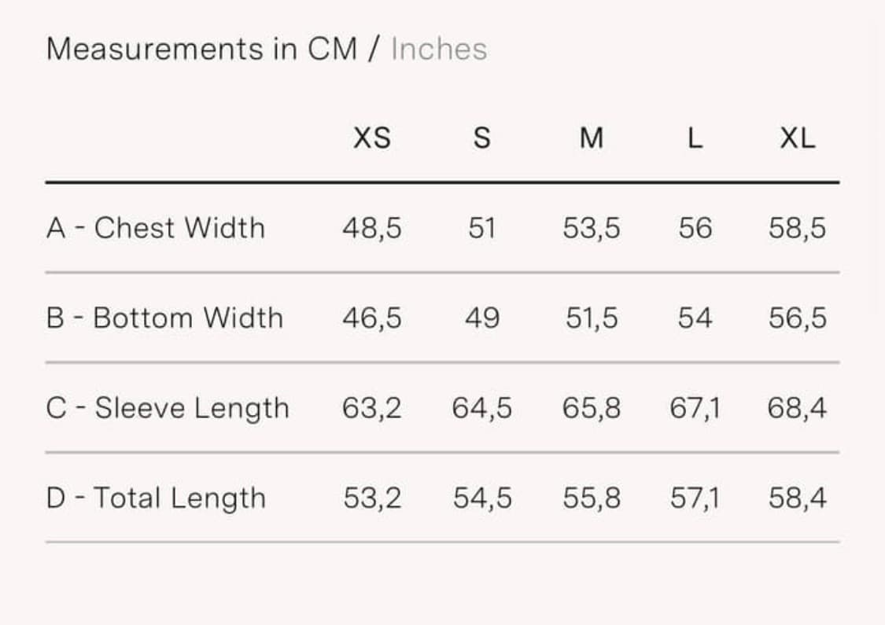Click the B - Bottom Width row label
The width and height of the screenshot is (885, 625).
[164, 318]
